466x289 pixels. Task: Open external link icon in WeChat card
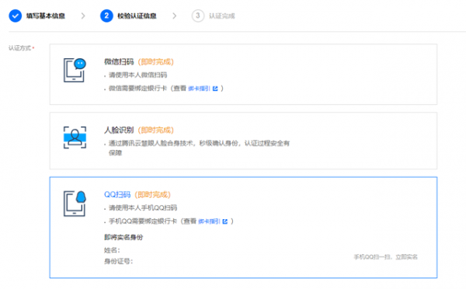215,89
